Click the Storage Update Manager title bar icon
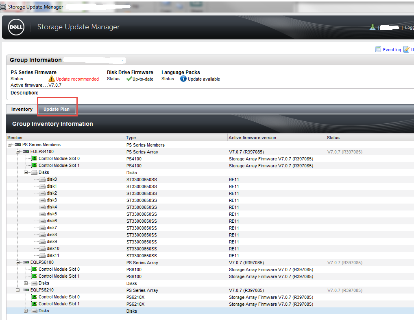The height and width of the screenshot is (320, 414). (x=3, y=7)
